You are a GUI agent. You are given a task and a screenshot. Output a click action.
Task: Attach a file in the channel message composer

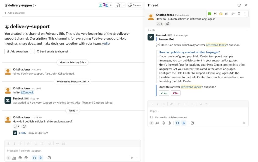click(x=8, y=158)
